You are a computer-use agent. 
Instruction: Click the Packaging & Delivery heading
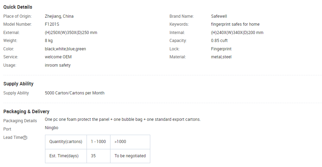tap(26, 111)
